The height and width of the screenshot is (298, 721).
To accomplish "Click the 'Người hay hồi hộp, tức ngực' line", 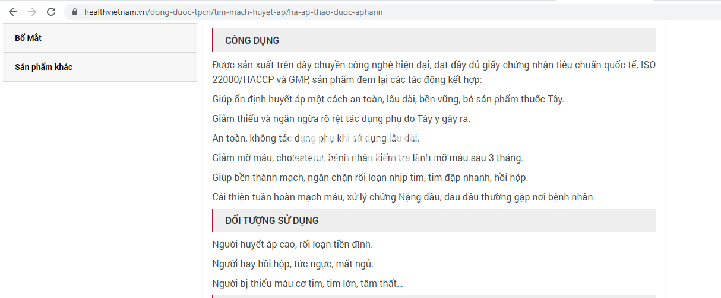I will coord(293,264).
